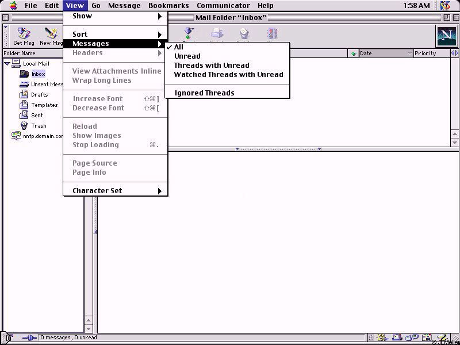Open the Date column sort dropdown arrow
This screenshot has width=460, height=345.
[409, 53]
